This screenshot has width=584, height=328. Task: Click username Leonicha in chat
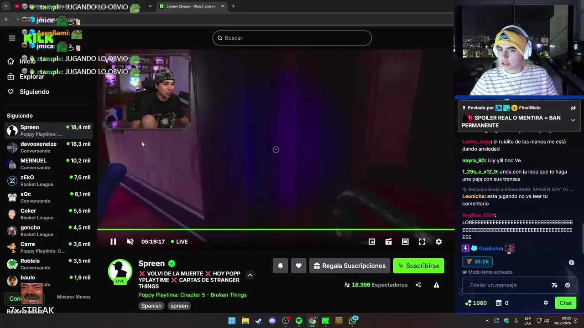474,196
